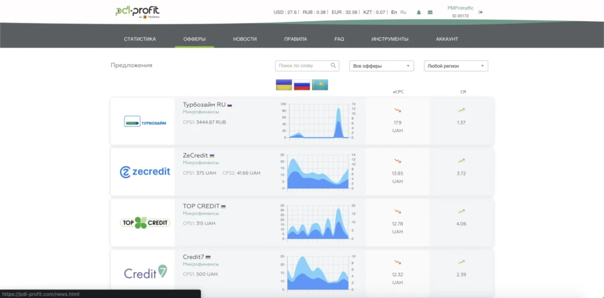Click the eCPC column header
Image resolution: width=604 pixels, height=298 pixels.
click(x=399, y=91)
